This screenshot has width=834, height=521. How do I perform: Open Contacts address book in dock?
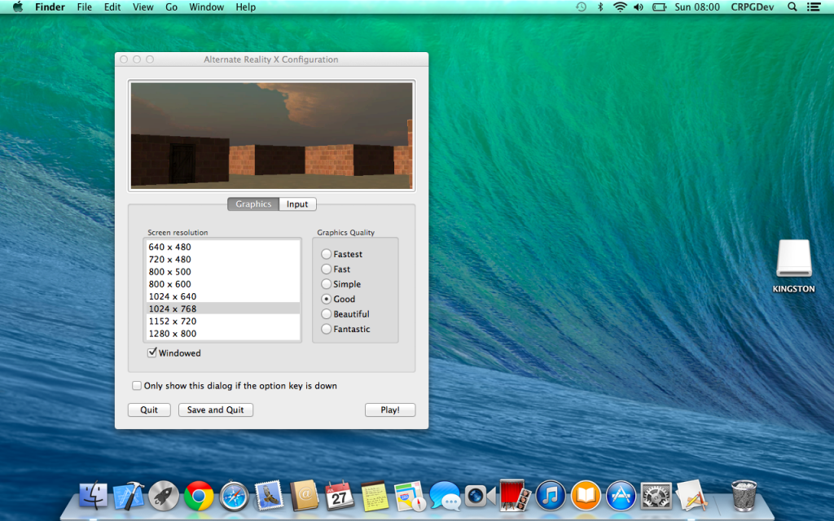point(305,496)
